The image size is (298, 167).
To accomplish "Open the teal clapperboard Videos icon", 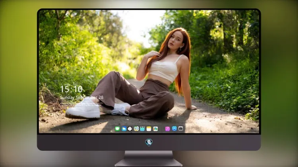I will pyautogui.click(x=142, y=129).
